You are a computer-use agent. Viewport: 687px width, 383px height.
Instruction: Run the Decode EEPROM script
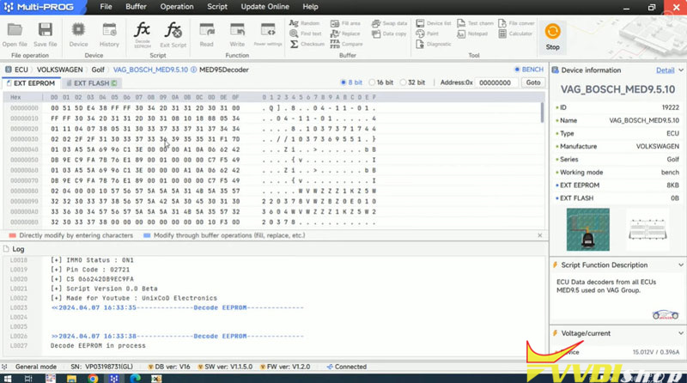143,32
